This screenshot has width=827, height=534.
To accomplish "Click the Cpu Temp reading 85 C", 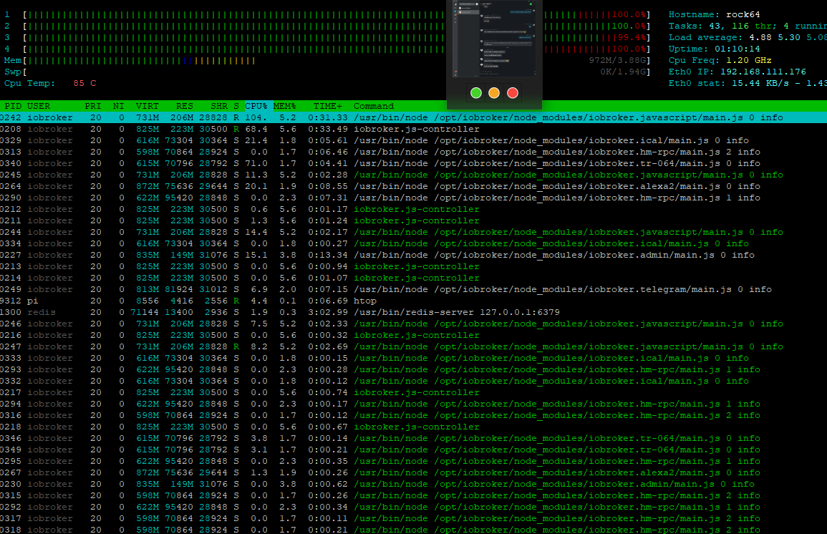I will point(85,83).
